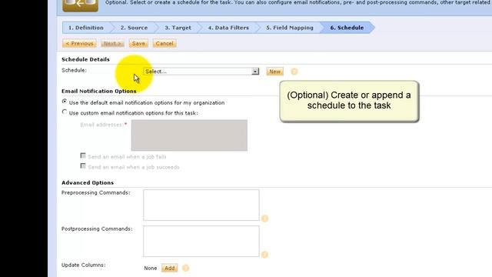Click the disabled Next button
Image resolution: width=492 pixels, height=277 pixels.
112,43
